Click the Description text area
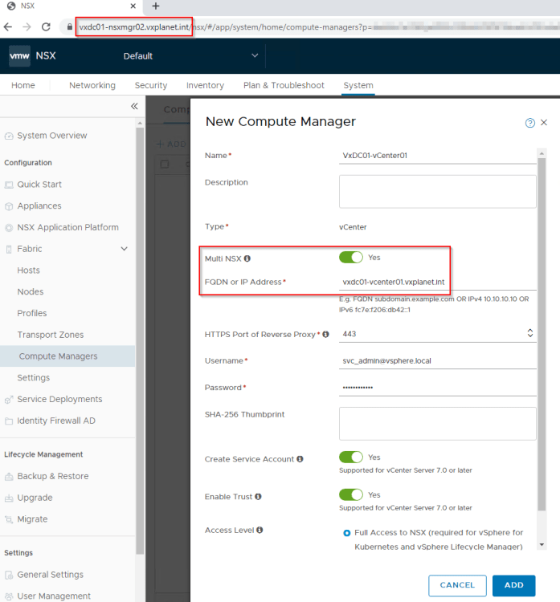This screenshot has height=602, width=560. click(x=437, y=192)
